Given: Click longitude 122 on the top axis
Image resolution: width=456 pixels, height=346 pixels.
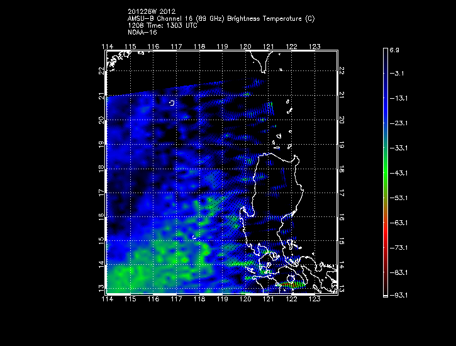Looking at the screenshot, I should (x=291, y=47).
